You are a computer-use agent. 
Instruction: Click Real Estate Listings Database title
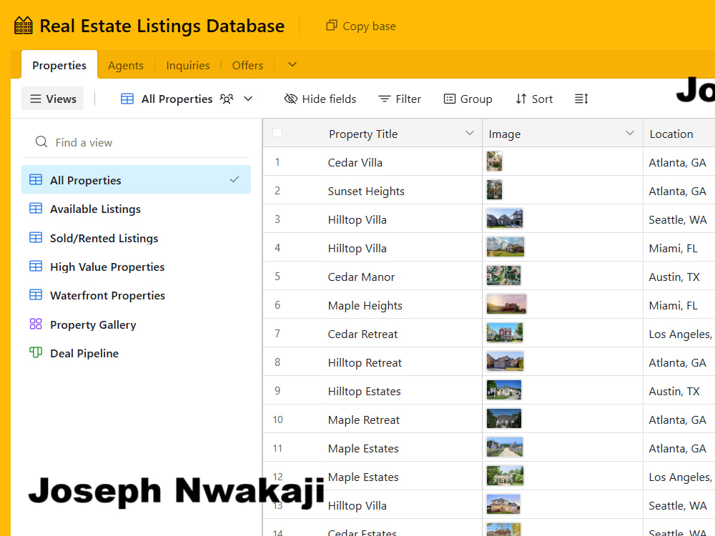(x=162, y=26)
